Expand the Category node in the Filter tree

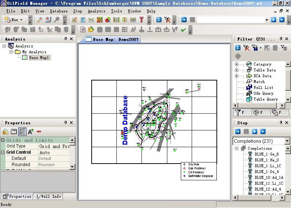point(237,64)
